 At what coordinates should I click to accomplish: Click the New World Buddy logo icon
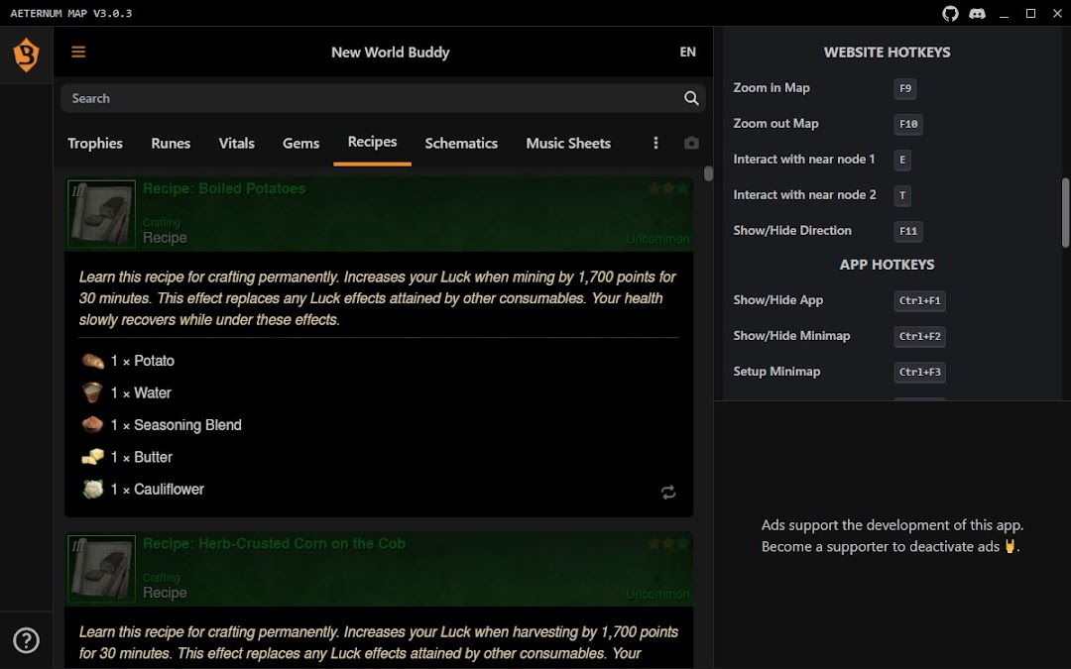[26, 55]
